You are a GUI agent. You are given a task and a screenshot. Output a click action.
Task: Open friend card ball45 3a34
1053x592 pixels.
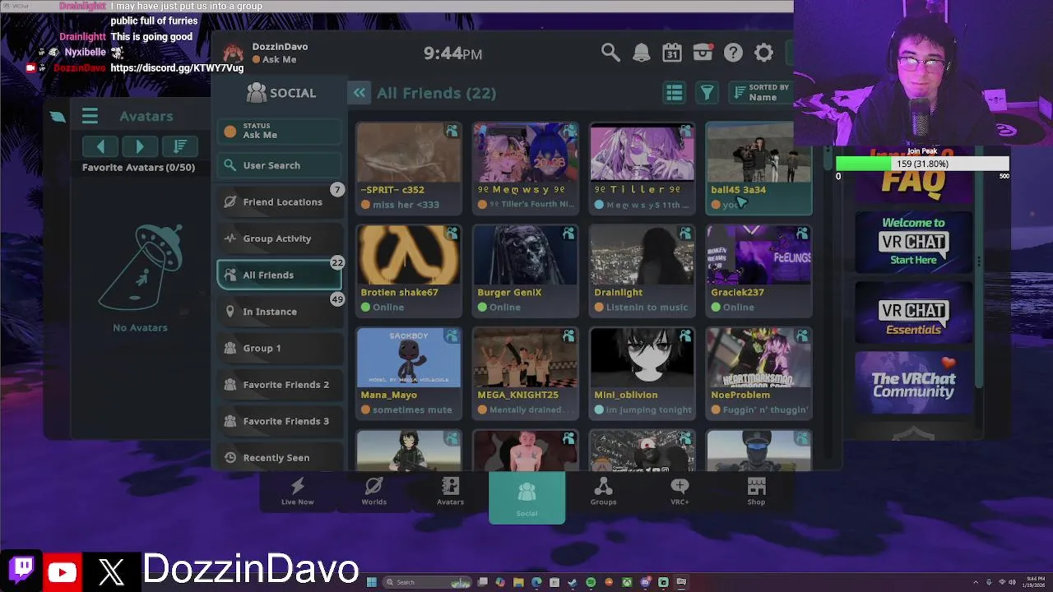pos(758,168)
